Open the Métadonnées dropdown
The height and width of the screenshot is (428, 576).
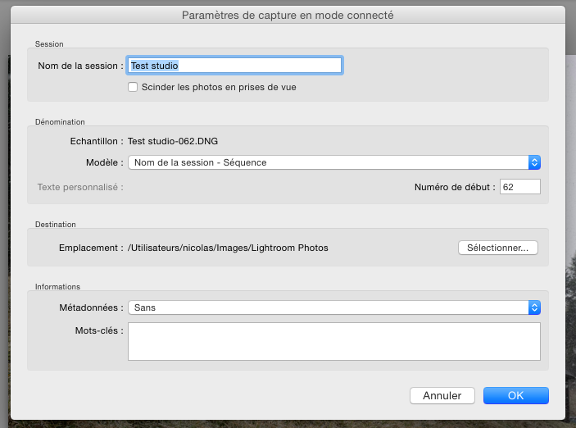coord(334,307)
